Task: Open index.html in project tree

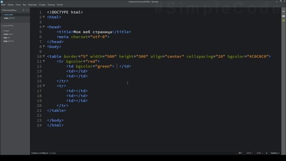Action: 8,34
